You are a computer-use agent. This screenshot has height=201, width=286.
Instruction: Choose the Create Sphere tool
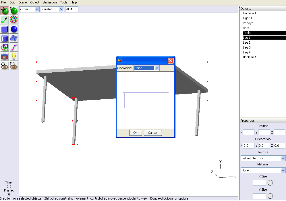[x=14, y=29]
